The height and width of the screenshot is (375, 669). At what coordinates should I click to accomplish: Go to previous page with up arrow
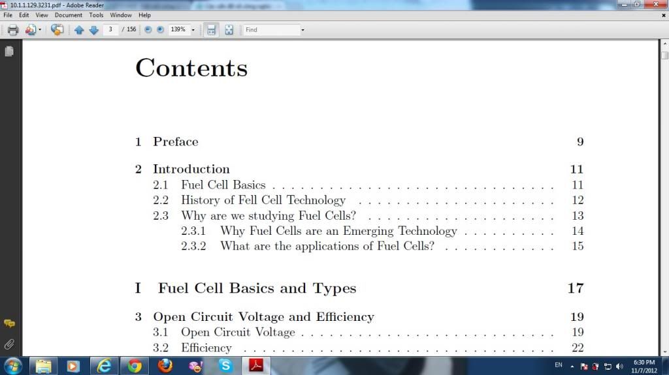point(79,30)
